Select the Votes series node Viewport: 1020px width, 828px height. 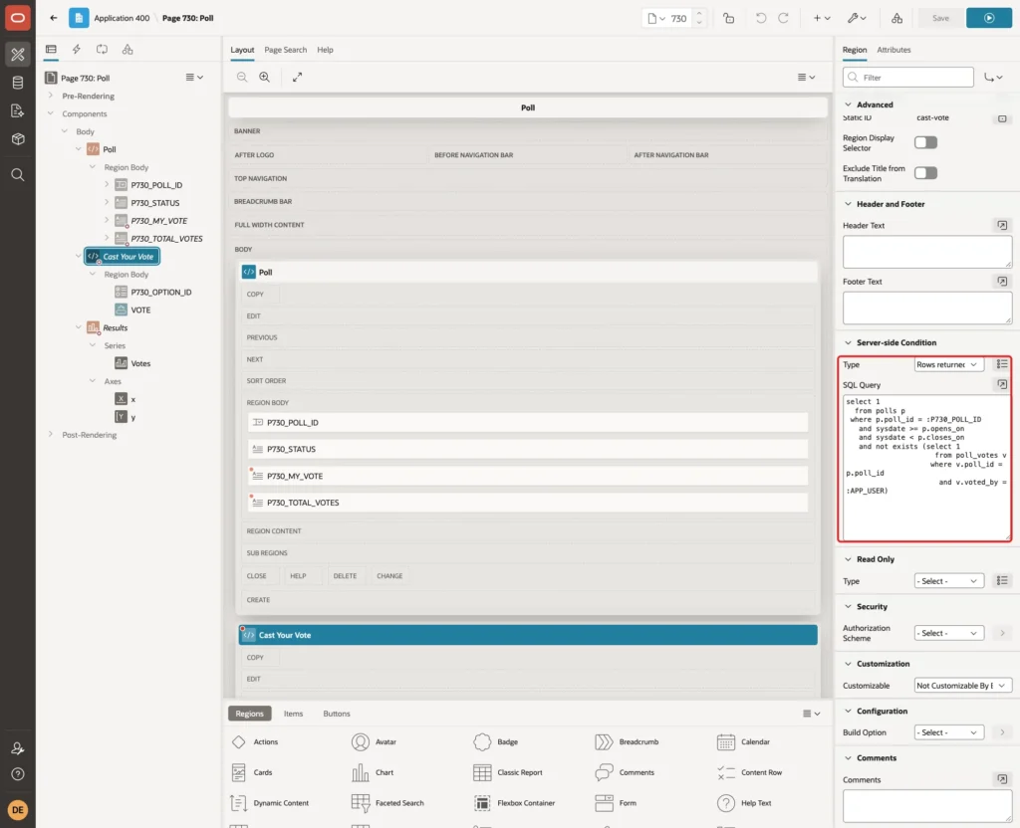point(139,364)
